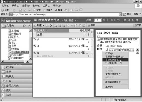The height and width of the screenshot is (102, 142).
Task: Go to last page navigation icon
Action: click(137, 20)
